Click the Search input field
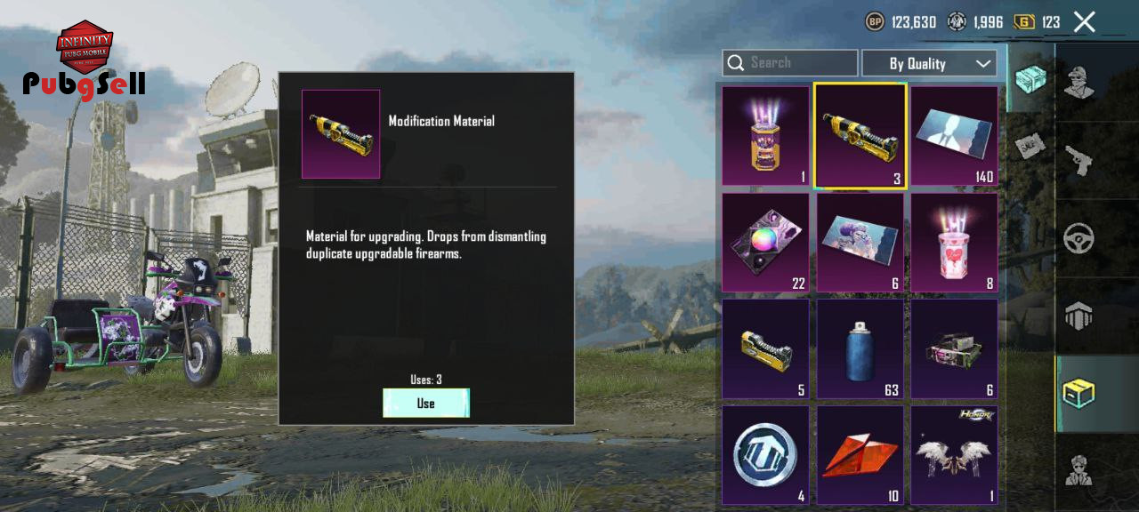The width and height of the screenshot is (1139, 512). pos(790,63)
